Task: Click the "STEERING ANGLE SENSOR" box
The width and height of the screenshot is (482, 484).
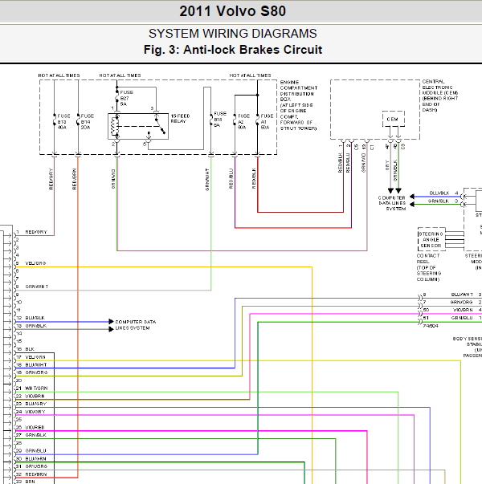Action: tap(431, 239)
